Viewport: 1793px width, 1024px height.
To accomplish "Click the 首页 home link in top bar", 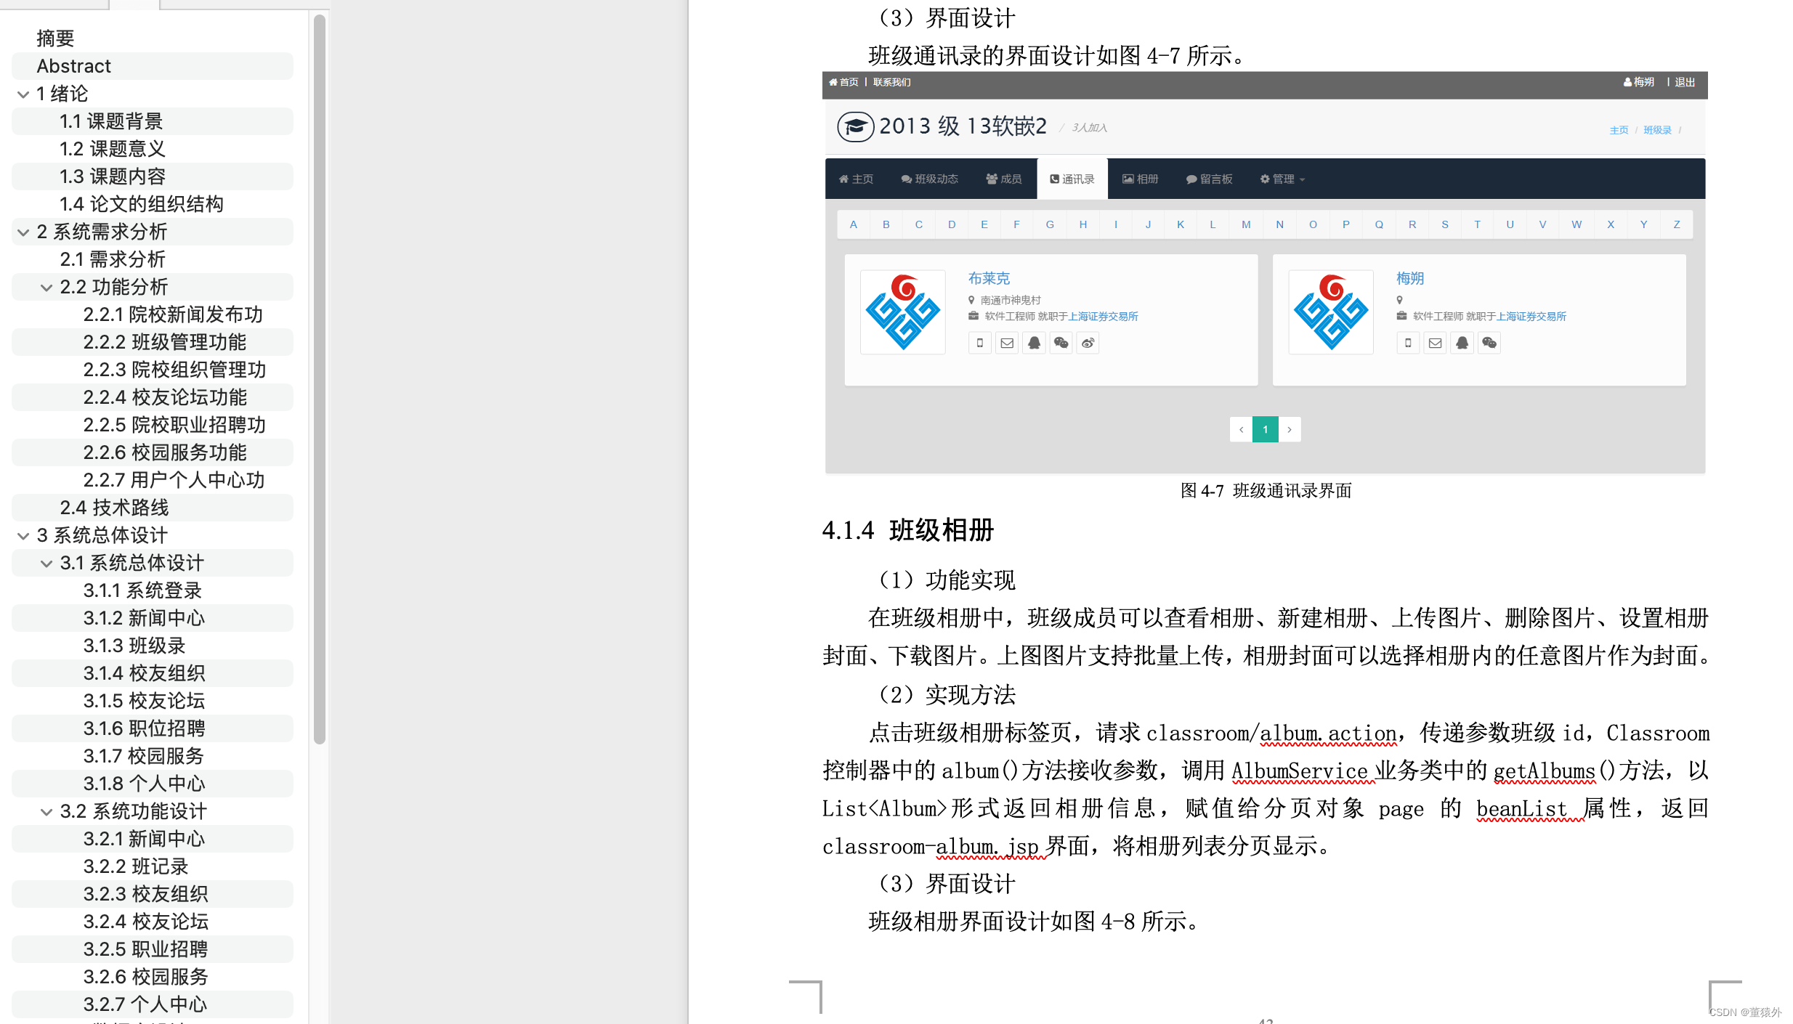I will pos(843,82).
